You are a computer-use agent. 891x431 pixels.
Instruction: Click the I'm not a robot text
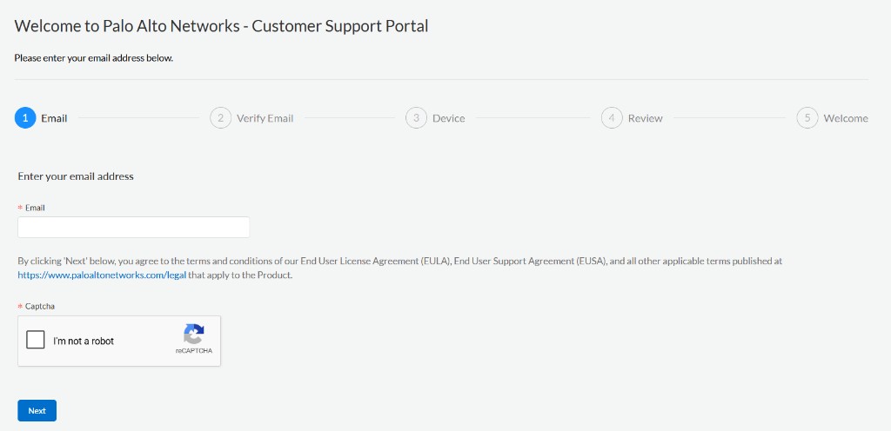click(x=84, y=341)
